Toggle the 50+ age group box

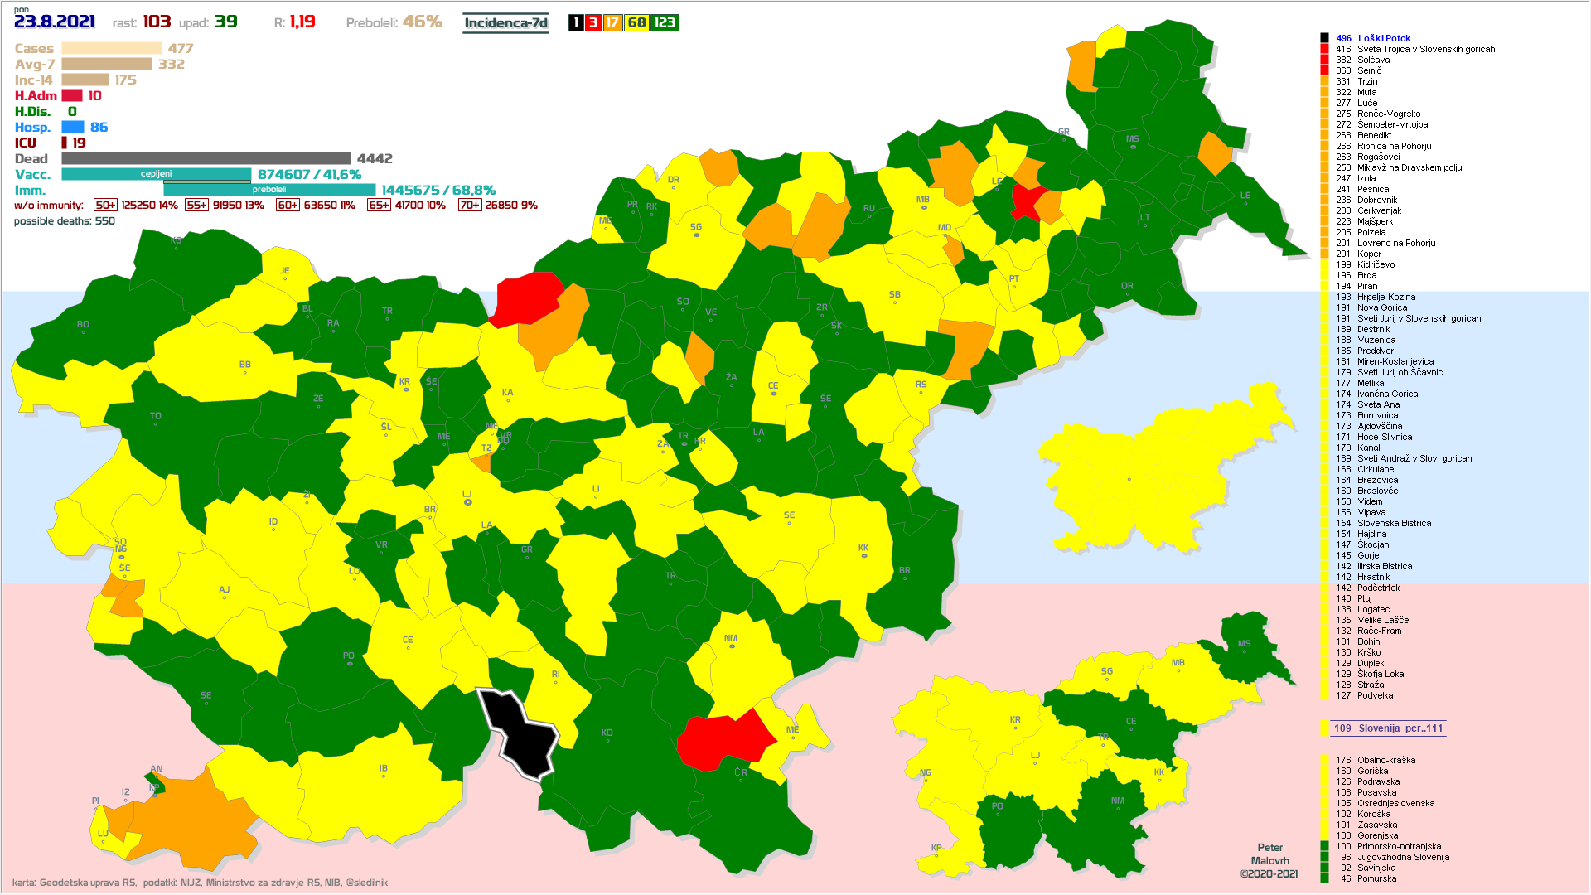tap(105, 206)
